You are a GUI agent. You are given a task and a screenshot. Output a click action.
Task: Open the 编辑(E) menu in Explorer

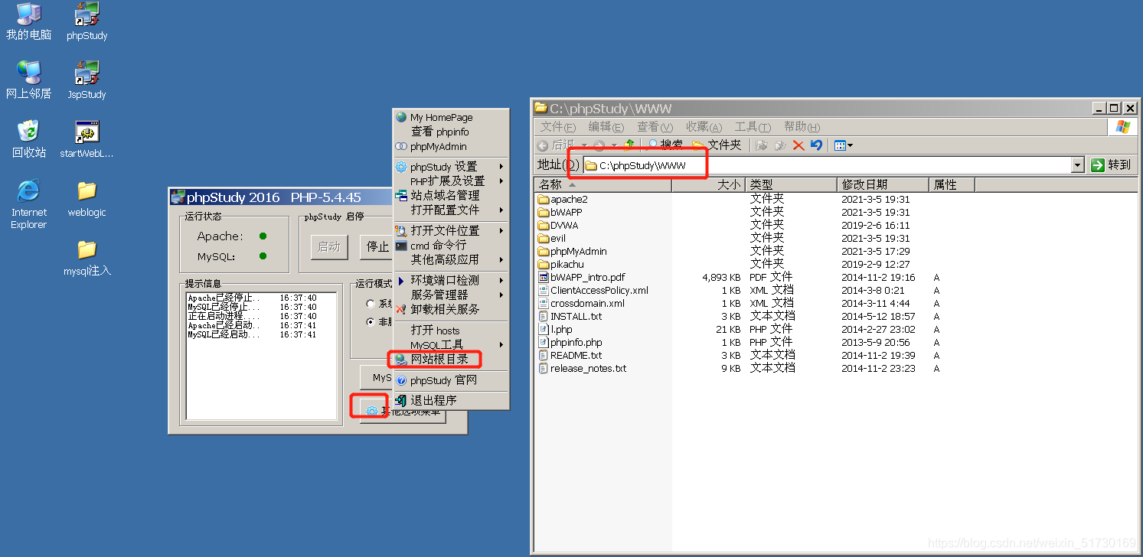pyautogui.click(x=606, y=127)
